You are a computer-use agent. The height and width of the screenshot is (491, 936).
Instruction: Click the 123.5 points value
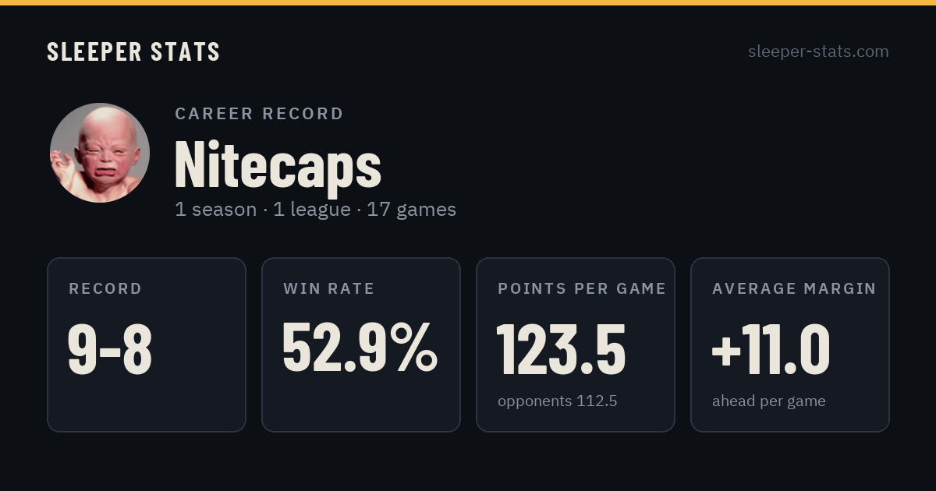(x=562, y=349)
